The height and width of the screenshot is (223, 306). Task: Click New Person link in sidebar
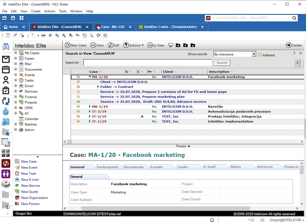coord(30,204)
